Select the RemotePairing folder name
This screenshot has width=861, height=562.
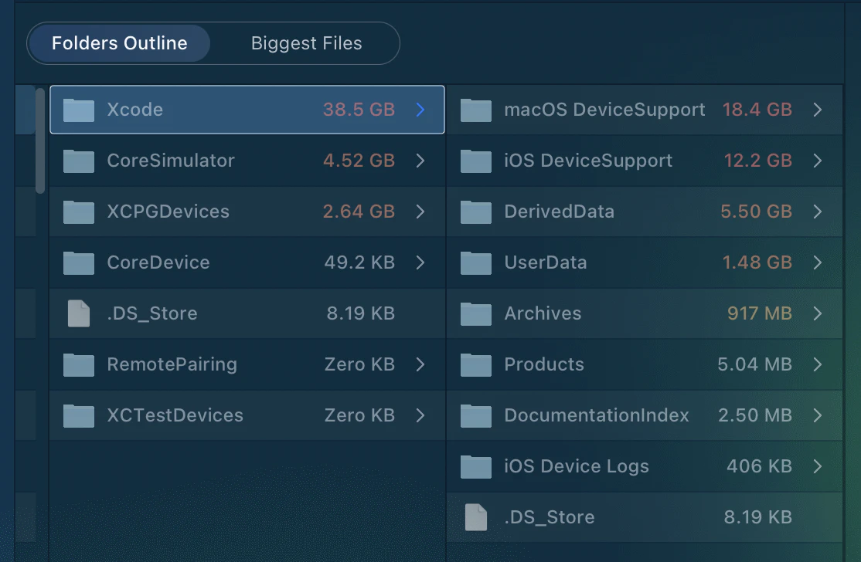point(172,364)
